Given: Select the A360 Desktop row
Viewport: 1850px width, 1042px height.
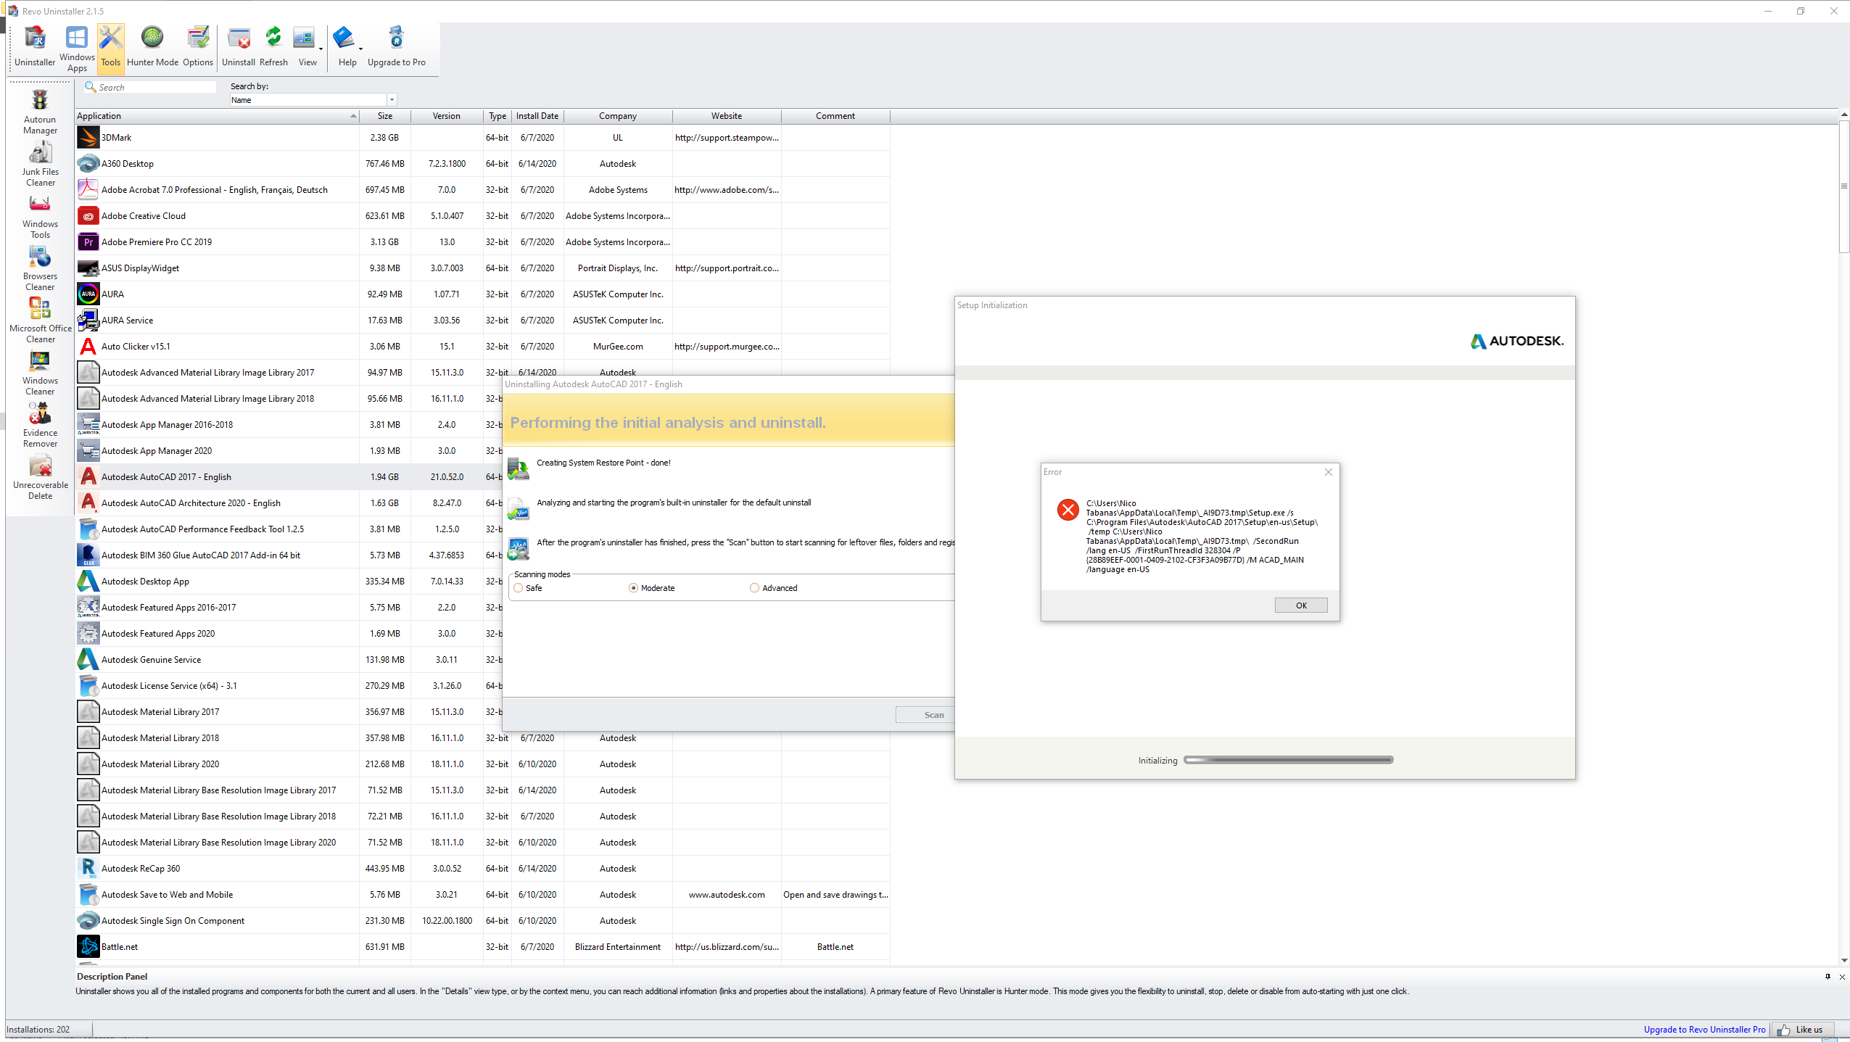Looking at the screenshot, I should tap(482, 163).
